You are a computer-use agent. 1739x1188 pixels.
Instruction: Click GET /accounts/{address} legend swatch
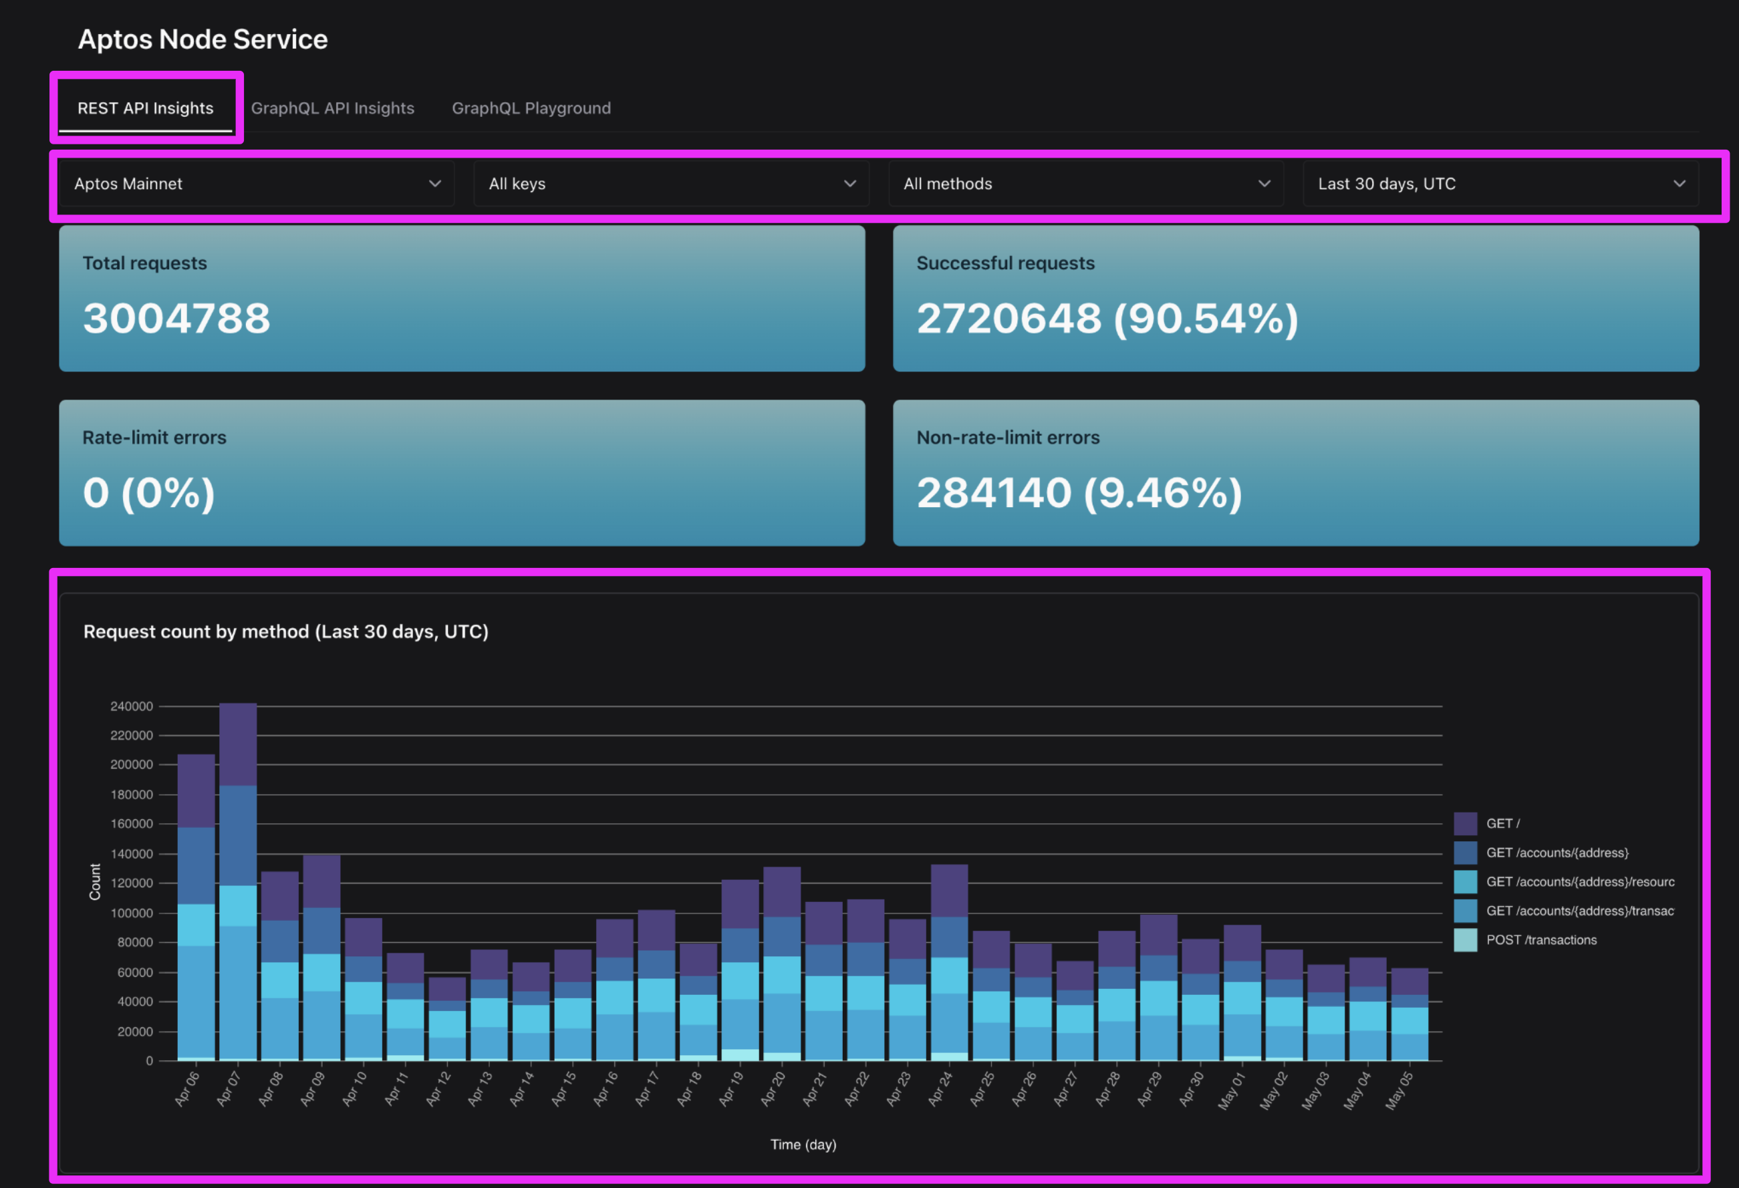(x=1465, y=853)
